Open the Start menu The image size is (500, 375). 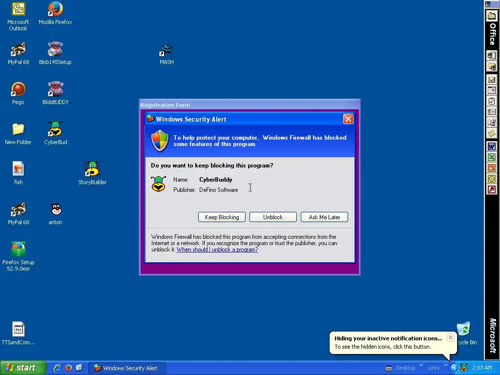coord(23,368)
